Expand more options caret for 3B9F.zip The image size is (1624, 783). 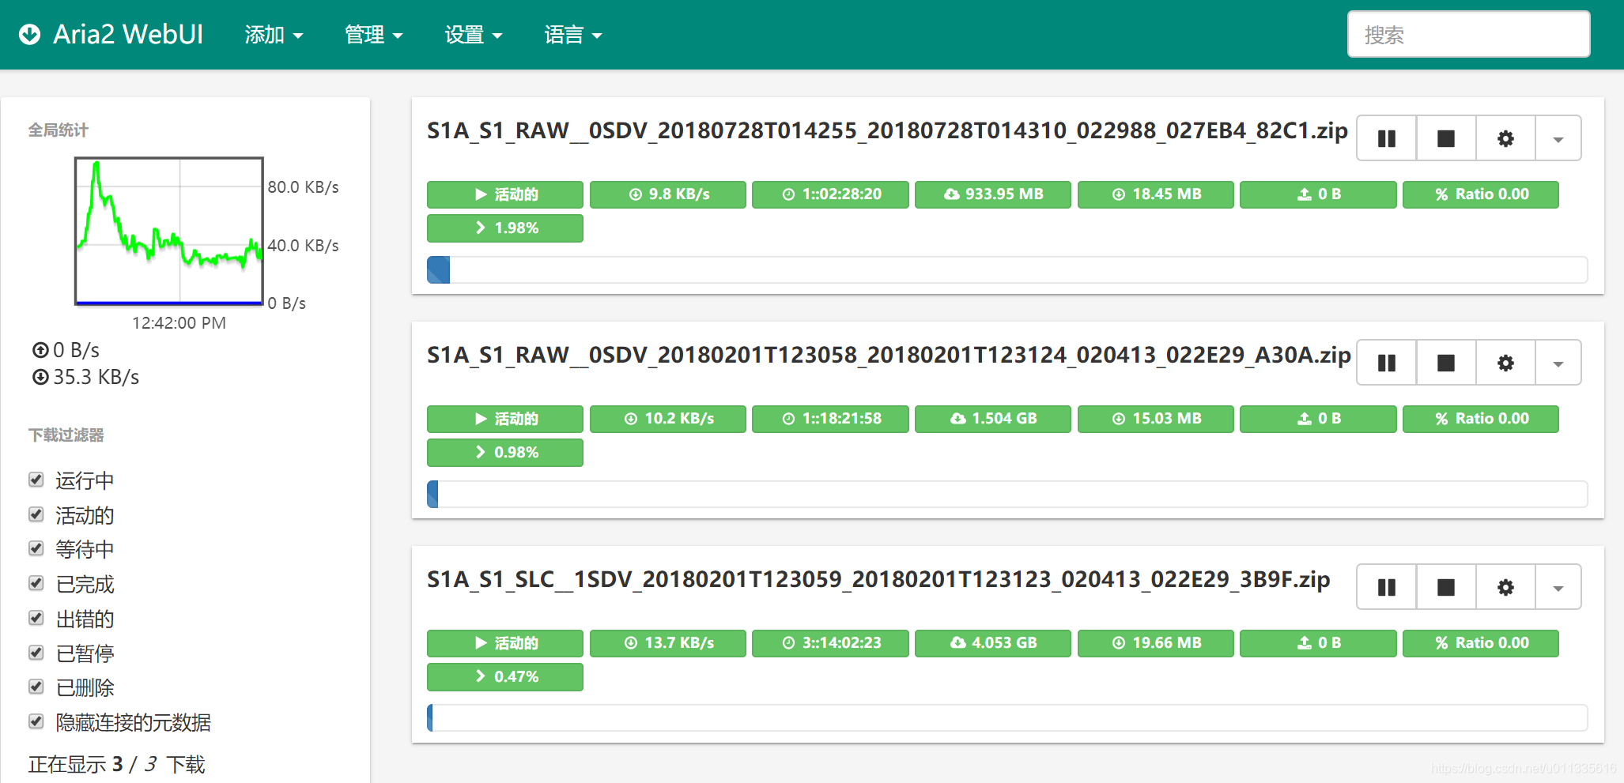pos(1558,587)
